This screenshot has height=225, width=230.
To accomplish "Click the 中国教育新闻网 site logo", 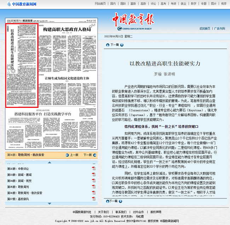I will coord(22,4).
